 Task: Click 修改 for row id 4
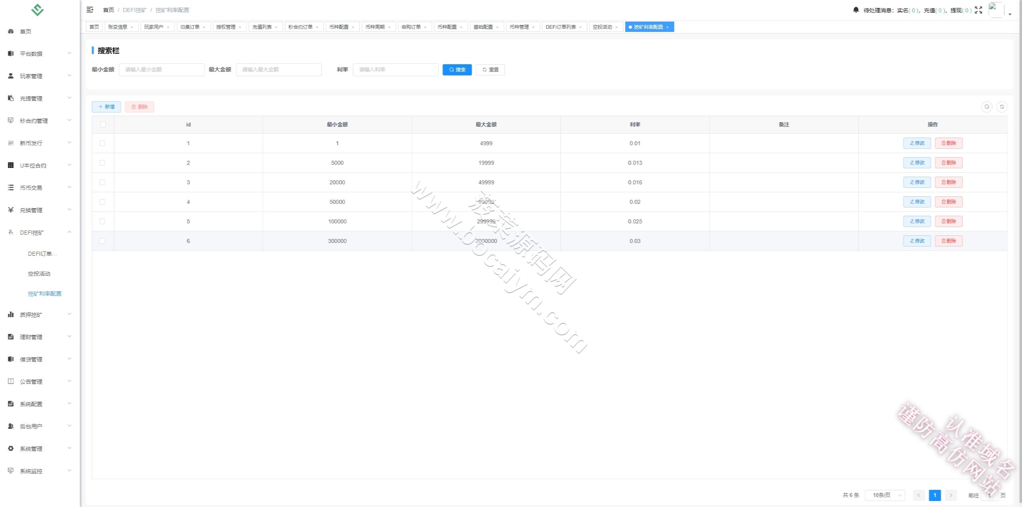[917, 202]
